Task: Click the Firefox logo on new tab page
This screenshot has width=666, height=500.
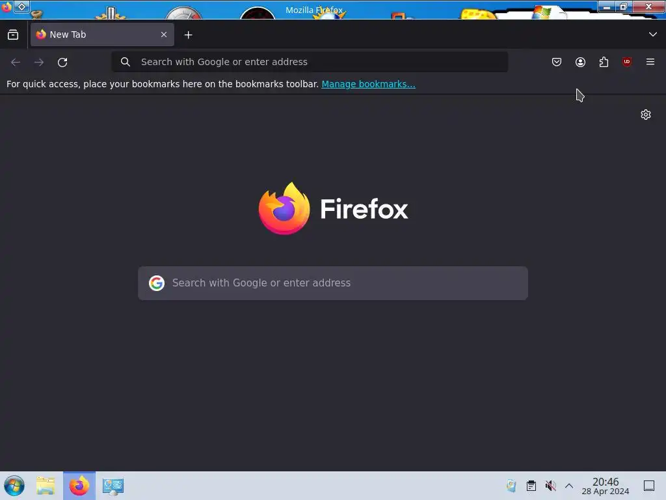Action: pos(334,208)
